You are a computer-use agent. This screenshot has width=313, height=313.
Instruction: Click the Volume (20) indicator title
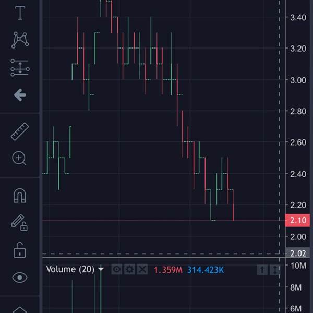coord(70,269)
